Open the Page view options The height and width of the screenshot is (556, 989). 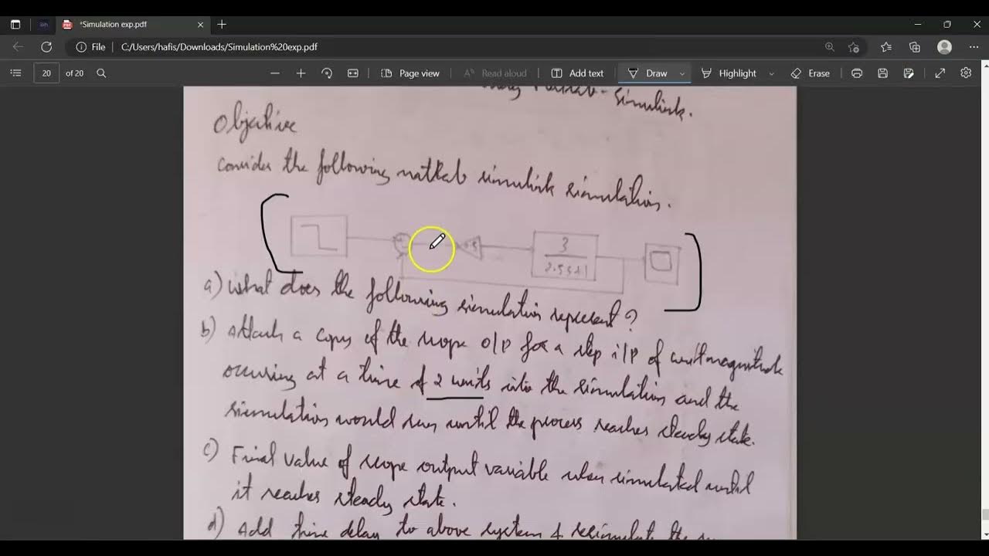(410, 73)
